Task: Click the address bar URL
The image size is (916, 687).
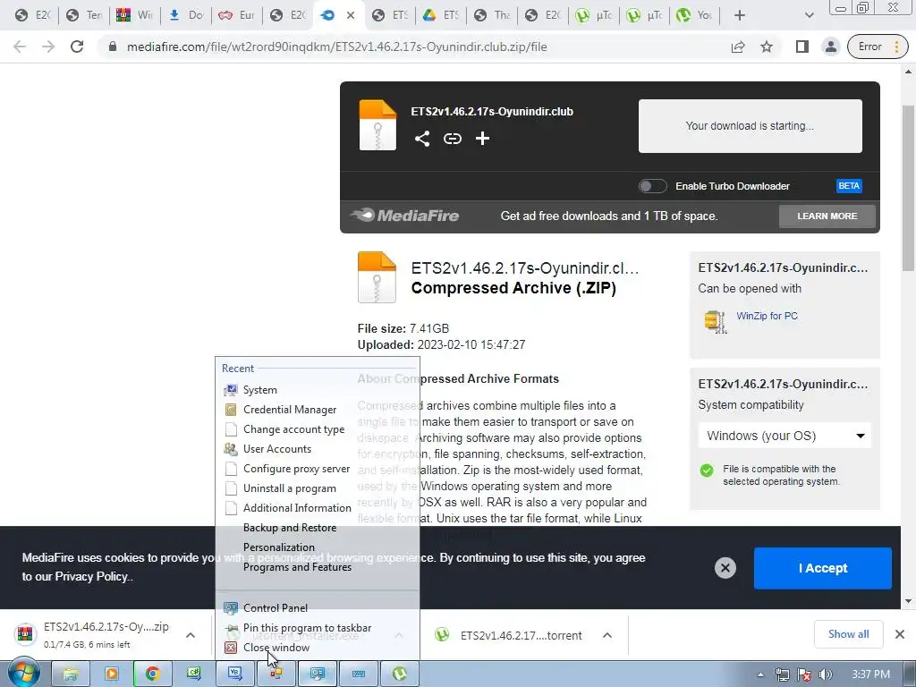Action: [x=336, y=47]
